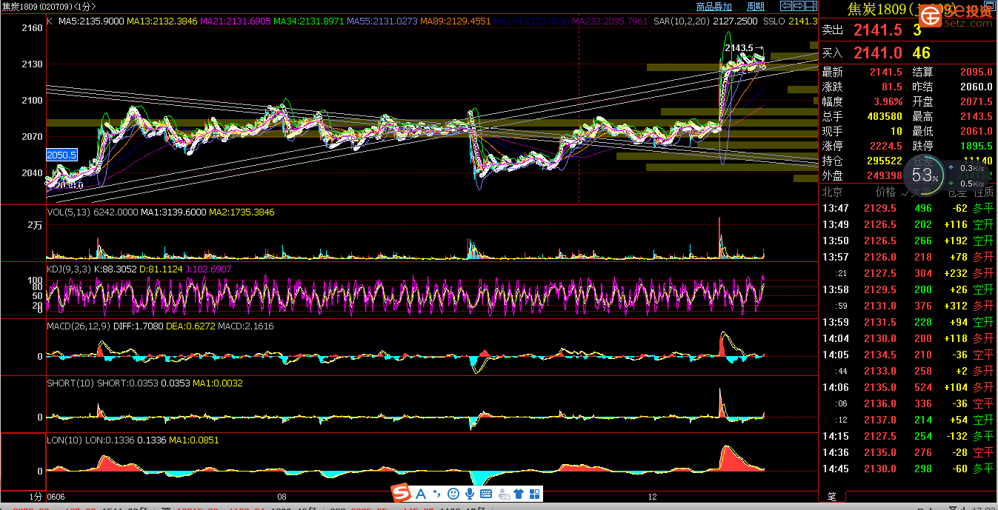Click the 开盘 value 2071.5
This screenshot has height=510, width=998.
coord(976,101)
